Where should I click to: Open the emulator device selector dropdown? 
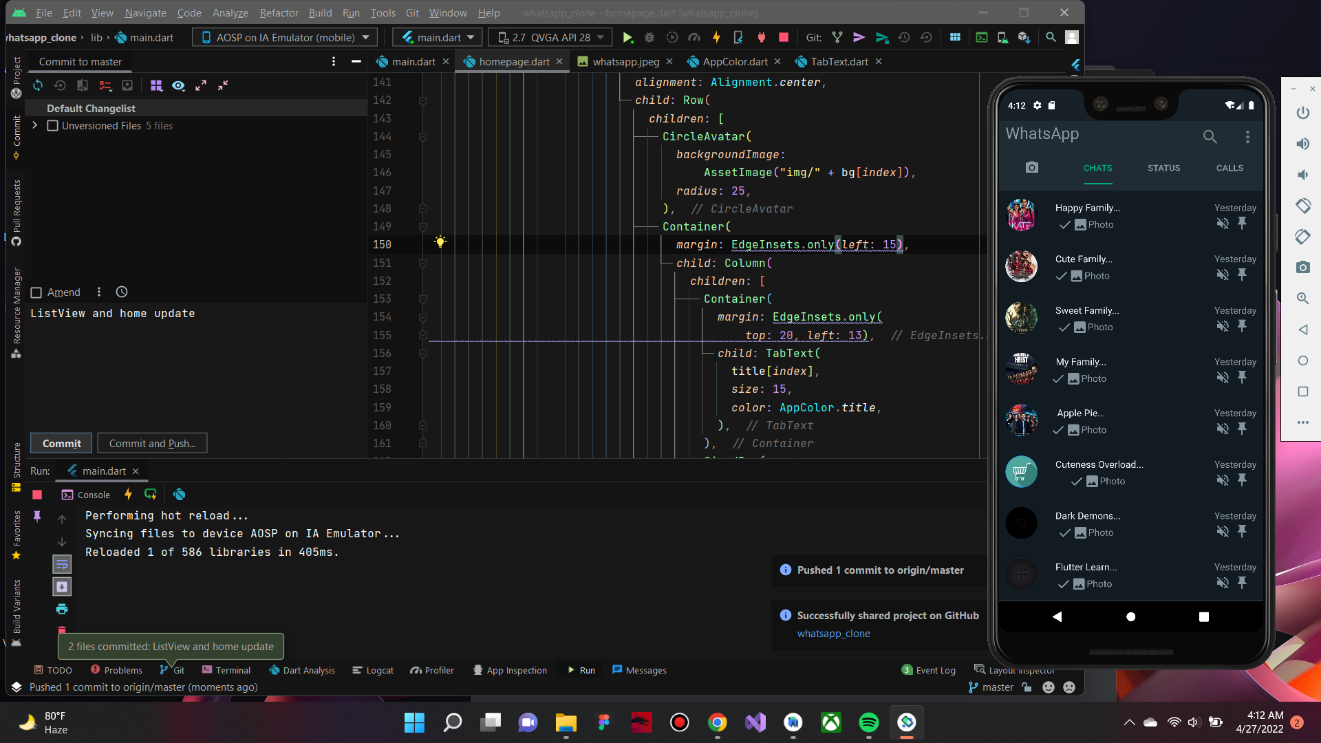284,37
